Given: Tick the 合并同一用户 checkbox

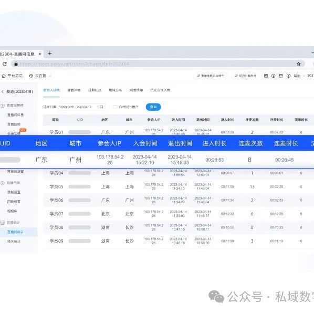Looking at the screenshot, I should coord(115,107).
